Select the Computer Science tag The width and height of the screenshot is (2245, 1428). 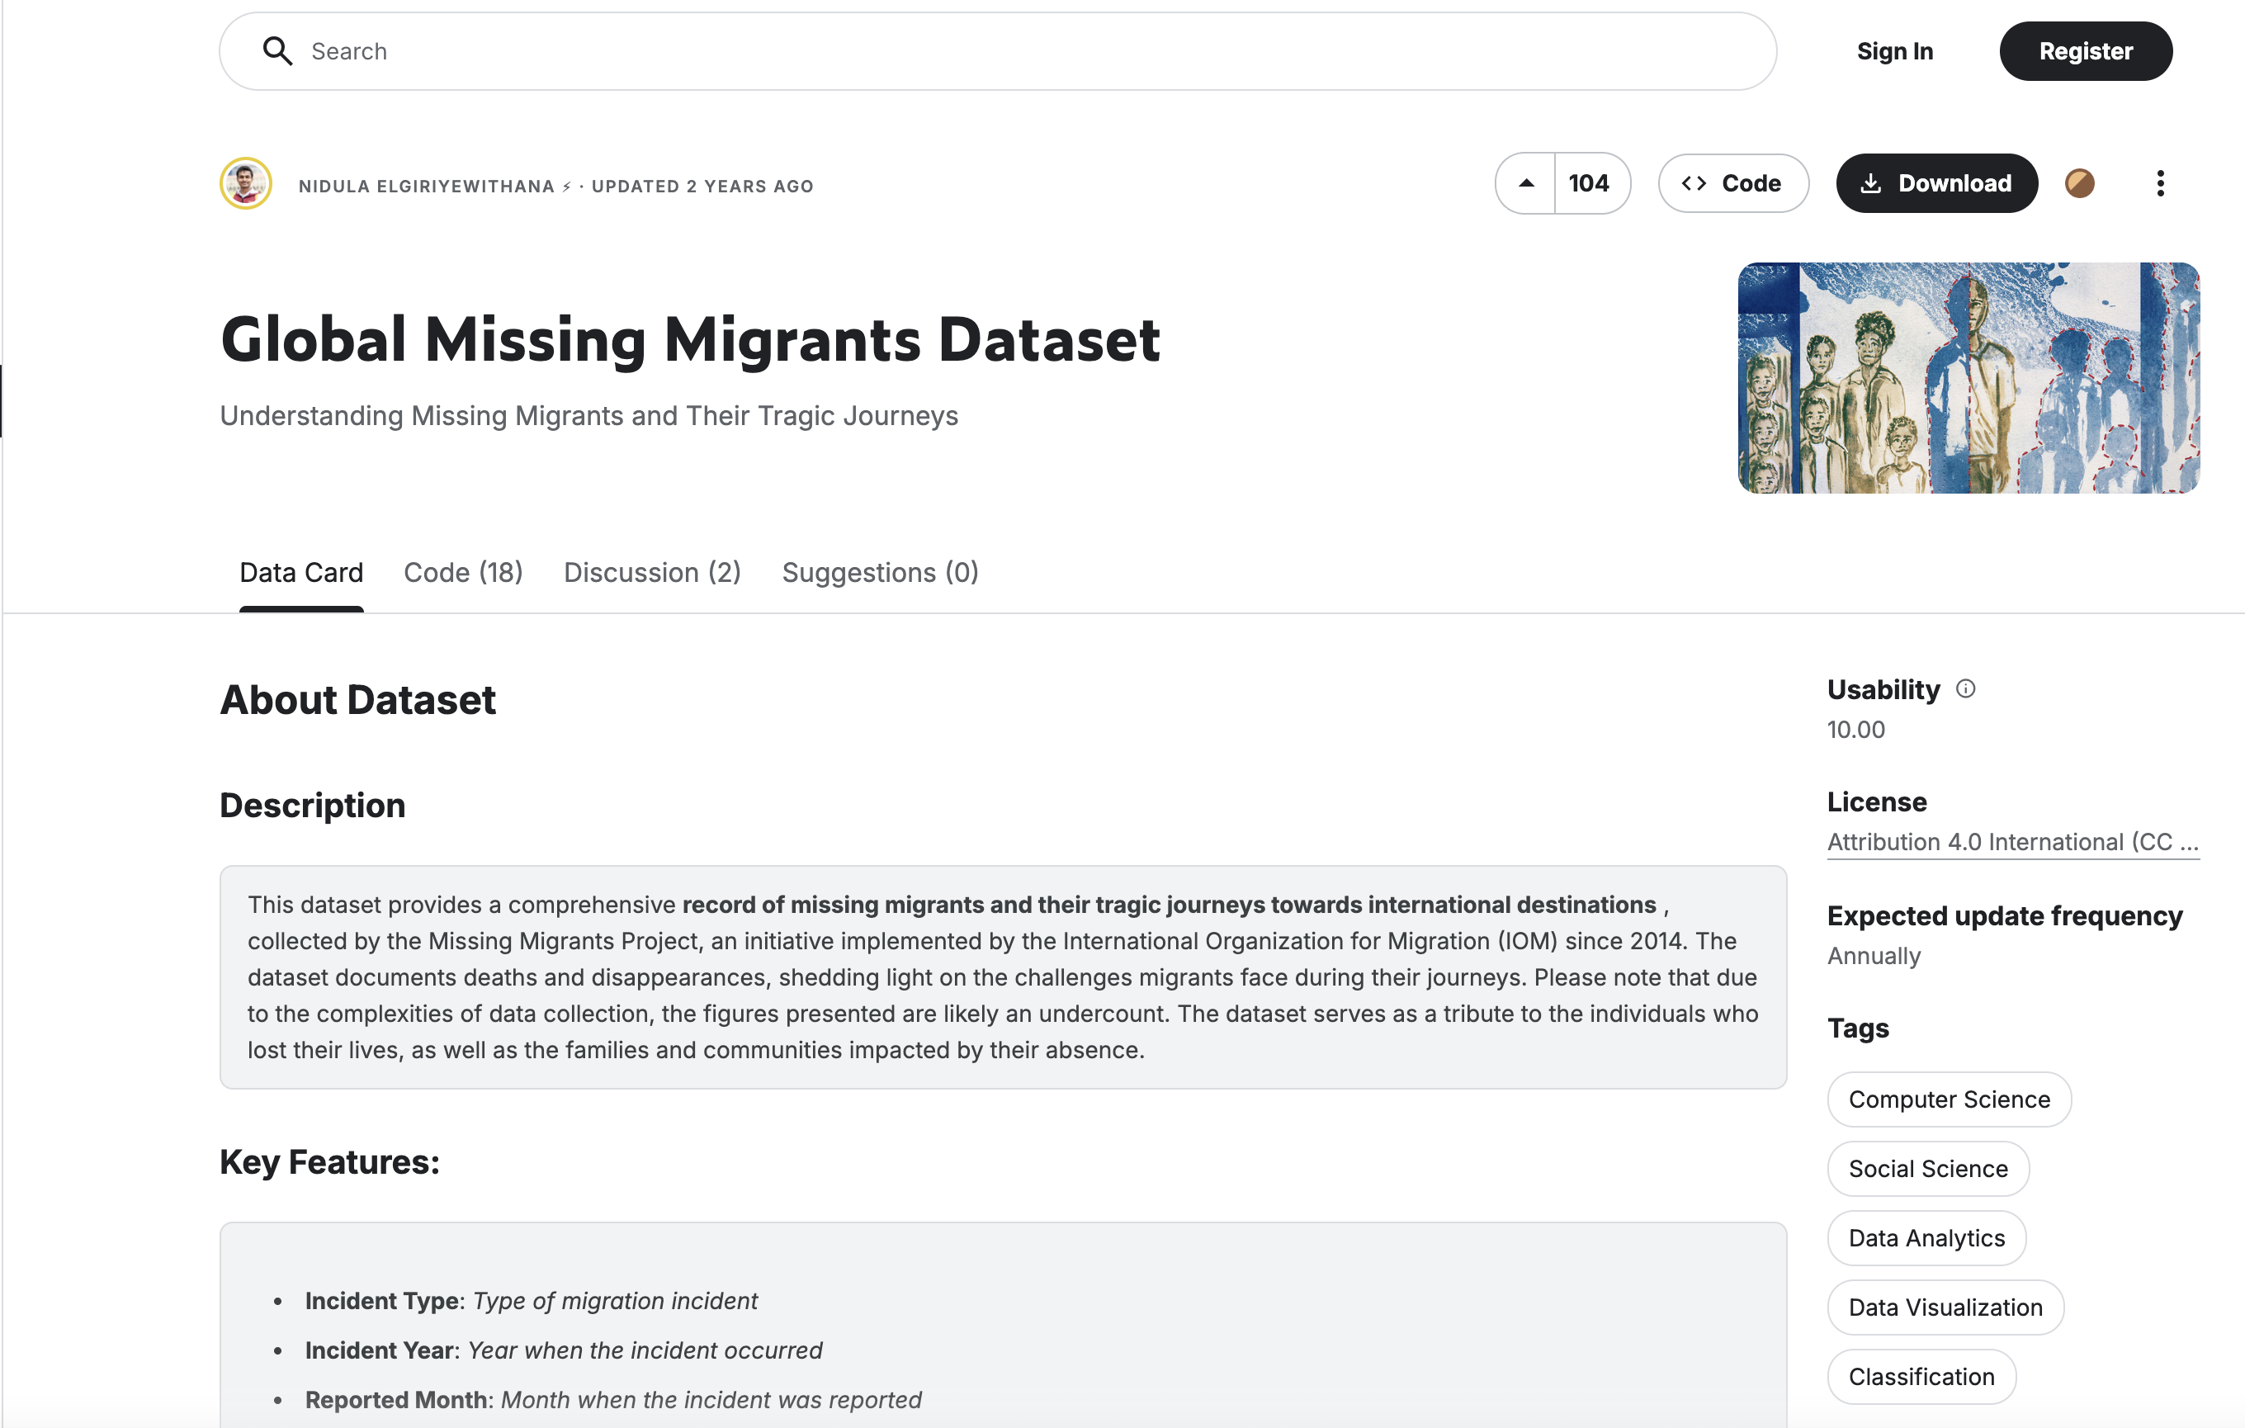tap(1949, 1099)
